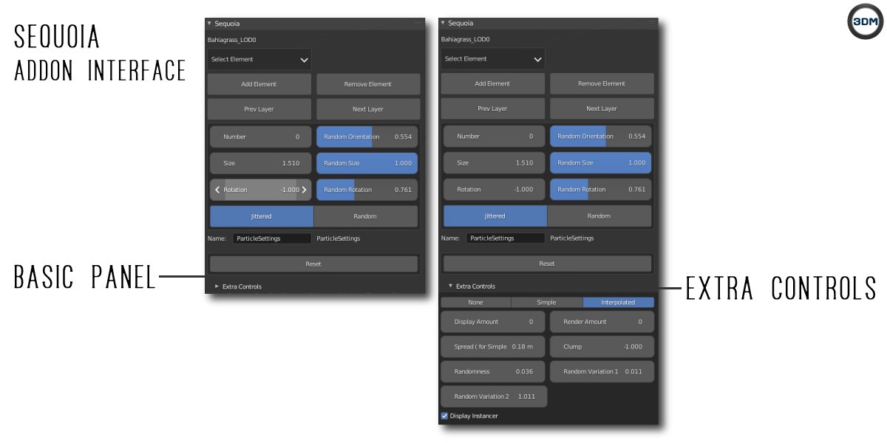The height and width of the screenshot is (443, 887).
Task: Click Random Rotation slider in right panel
Action: 600,189
